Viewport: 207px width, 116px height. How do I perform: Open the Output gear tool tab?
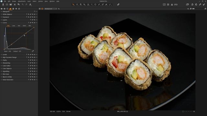(16, 9)
